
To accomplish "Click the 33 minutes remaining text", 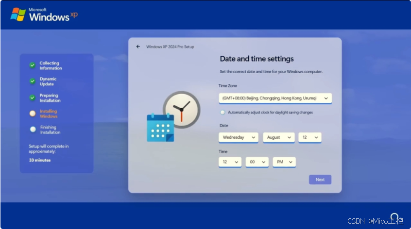I will [x=40, y=160].
